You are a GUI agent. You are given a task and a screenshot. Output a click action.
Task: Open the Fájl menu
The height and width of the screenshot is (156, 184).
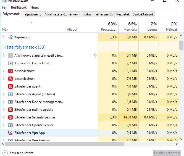(5, 7)
